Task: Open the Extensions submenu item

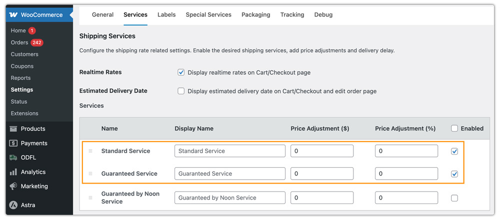Action: tap(24, 113)
